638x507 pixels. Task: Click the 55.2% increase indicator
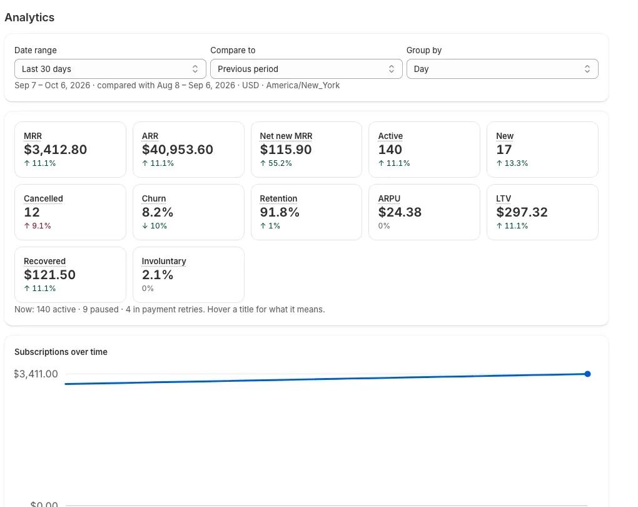[276, 163]
